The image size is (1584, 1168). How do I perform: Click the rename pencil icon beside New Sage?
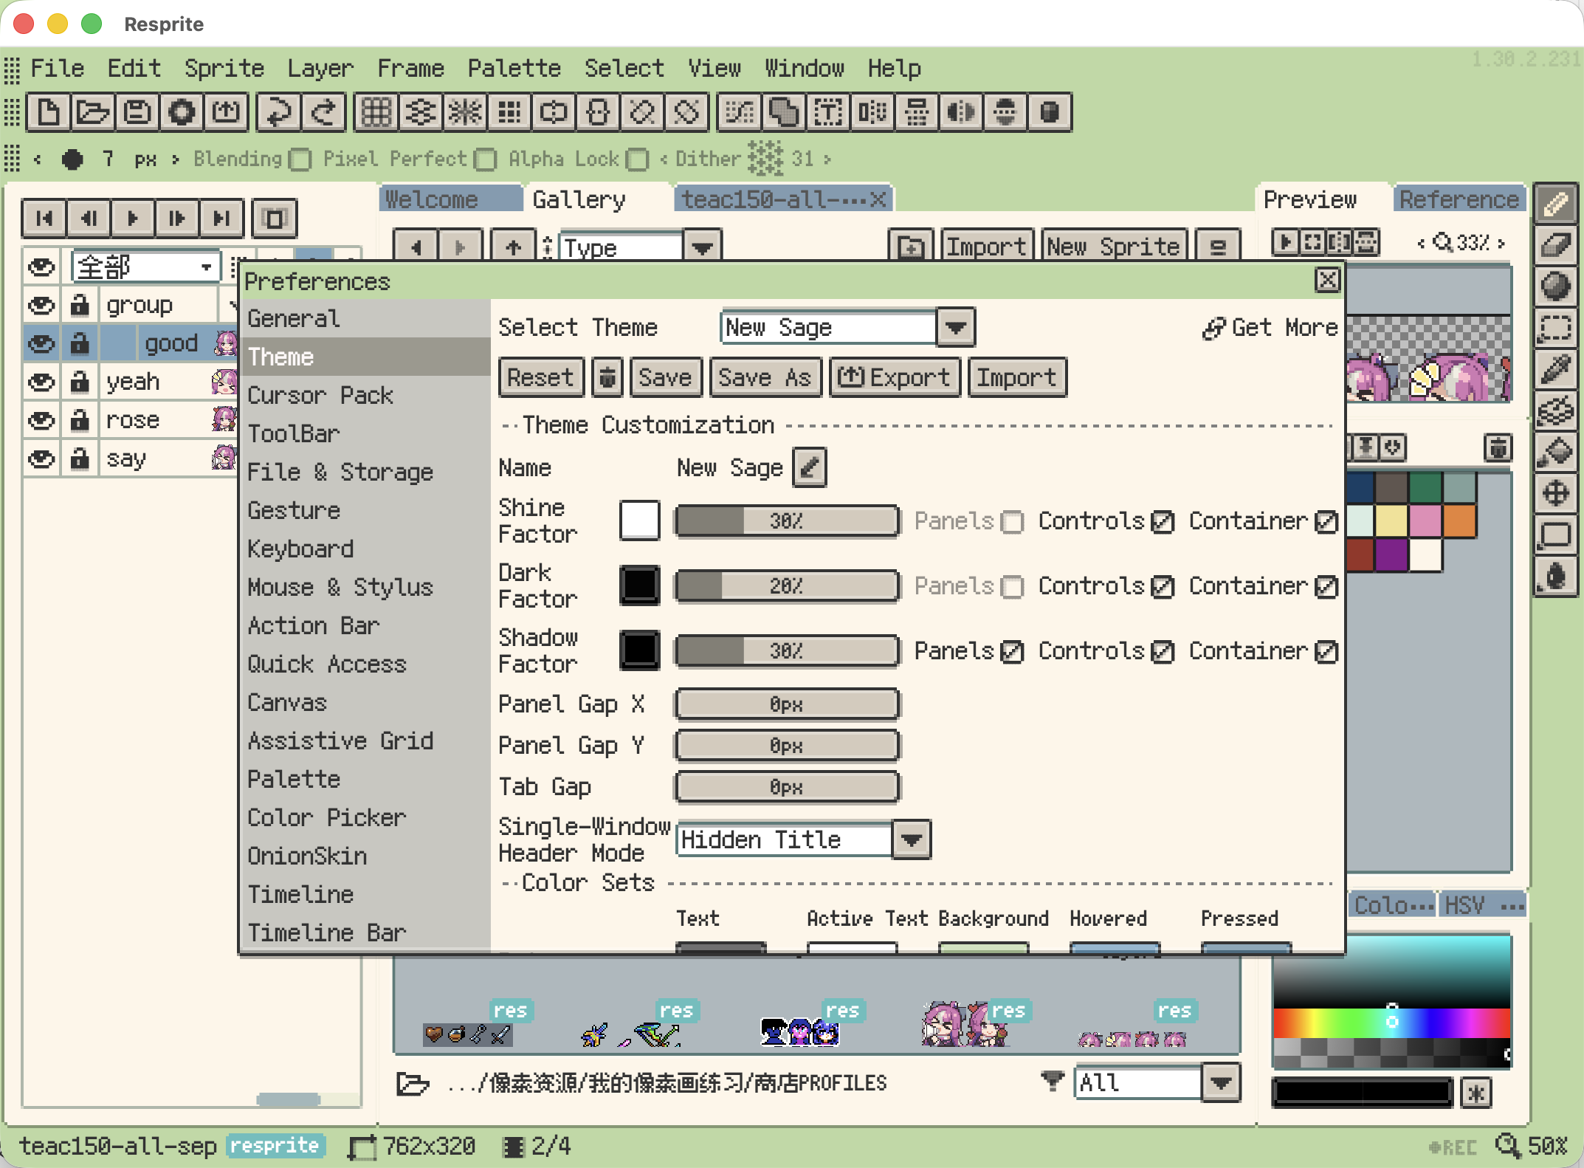[x=809, y=467]
